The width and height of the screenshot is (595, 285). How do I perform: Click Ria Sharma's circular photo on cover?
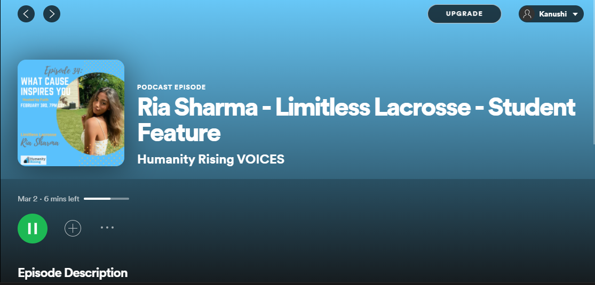(93, 115)
